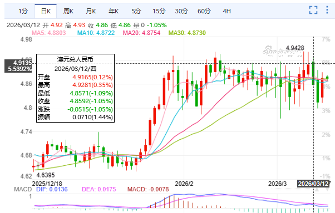Click the 澳元兑人民币 tooltip title

pos(75,59)
